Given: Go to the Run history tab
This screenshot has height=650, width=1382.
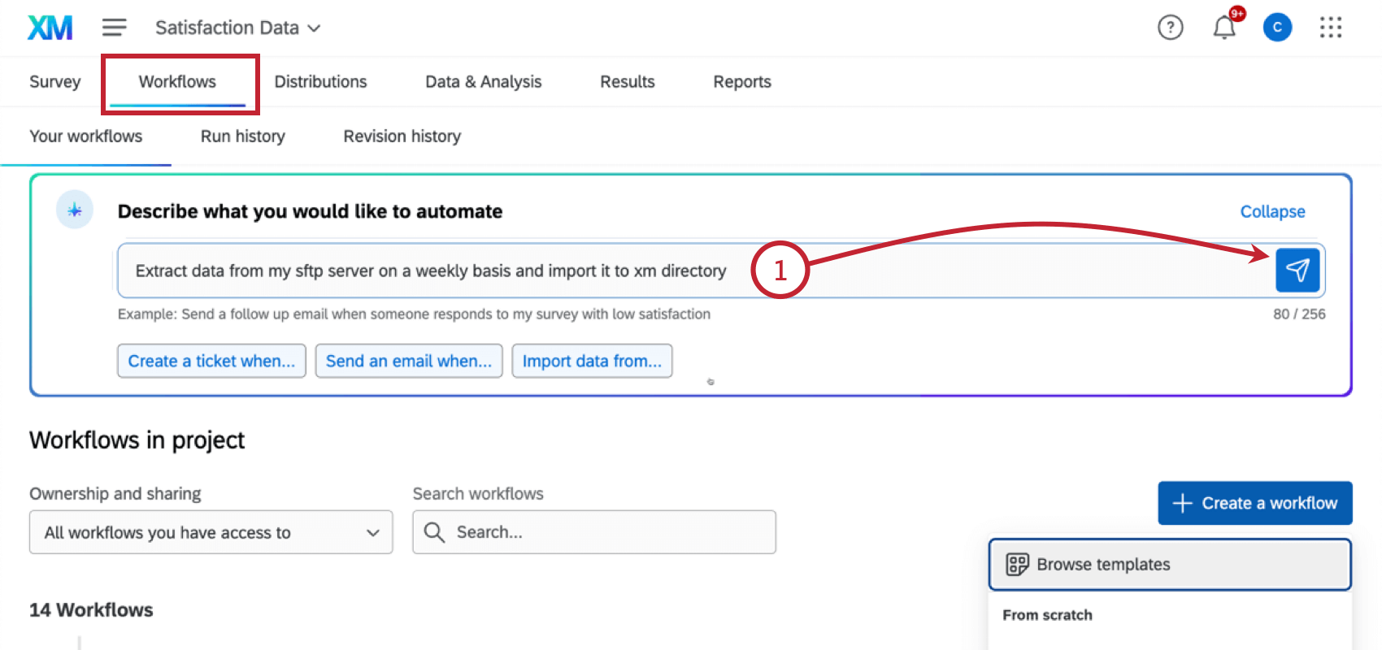Looking at the screenshot, I should (x=242, y=136).
